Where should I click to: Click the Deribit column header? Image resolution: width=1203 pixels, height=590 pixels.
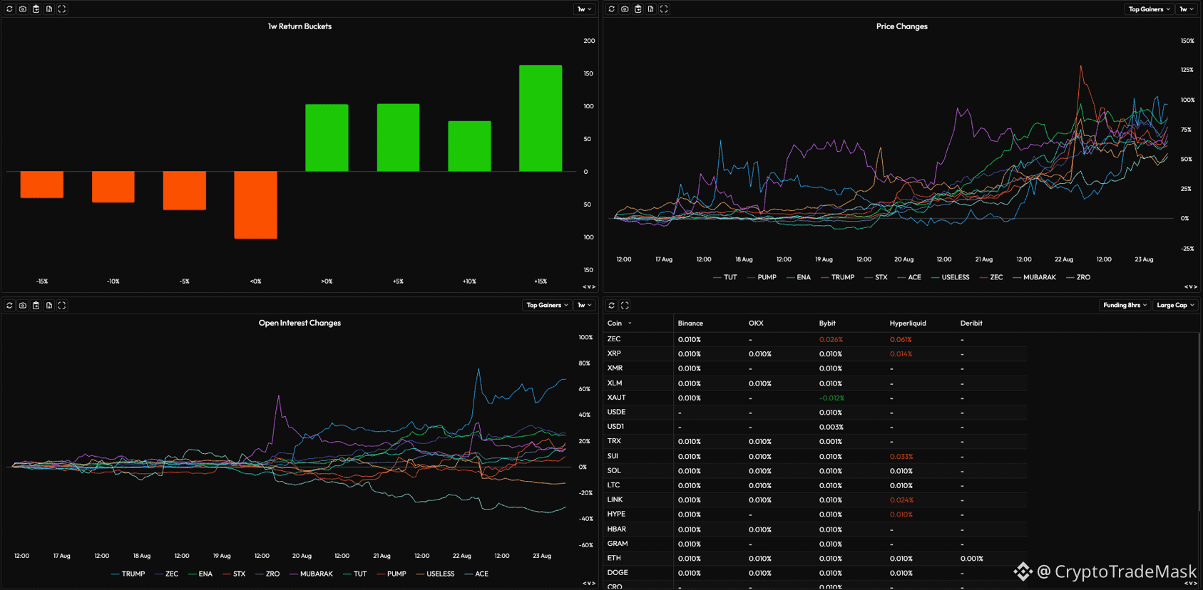971,324
